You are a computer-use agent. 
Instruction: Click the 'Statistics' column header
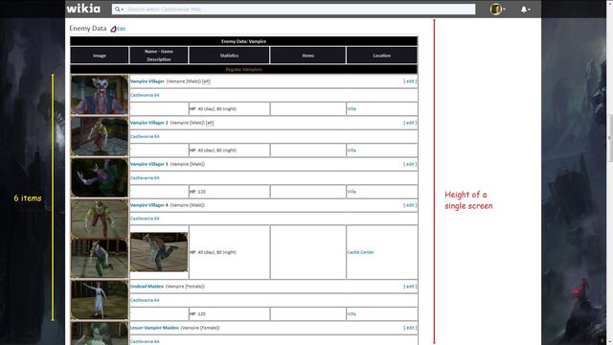(229, 56)
